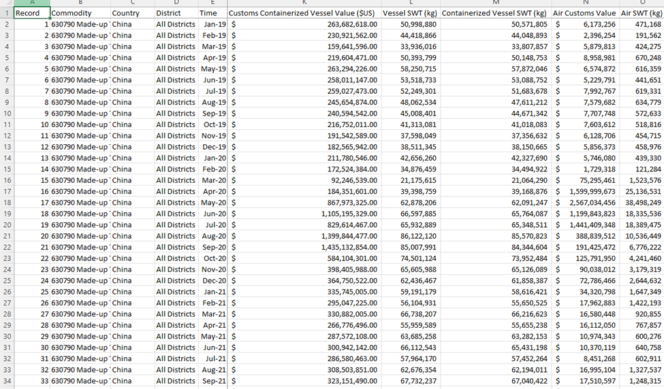The image size is (664, 389).
Task: Select the Air SWT (kg) header cell
Action: (642, 13)
